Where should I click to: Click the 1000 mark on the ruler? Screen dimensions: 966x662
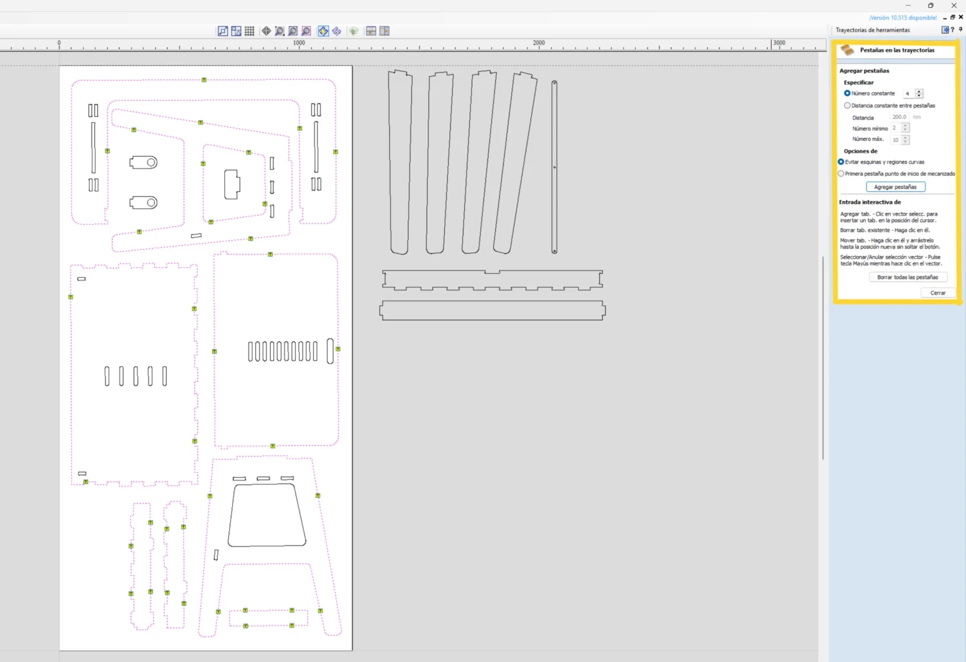299,43
